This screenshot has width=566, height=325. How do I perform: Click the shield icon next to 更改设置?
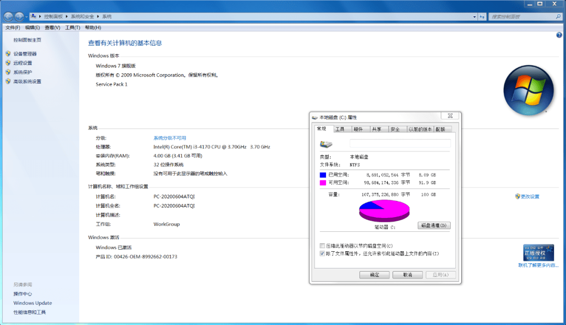(x=517, y=196)
